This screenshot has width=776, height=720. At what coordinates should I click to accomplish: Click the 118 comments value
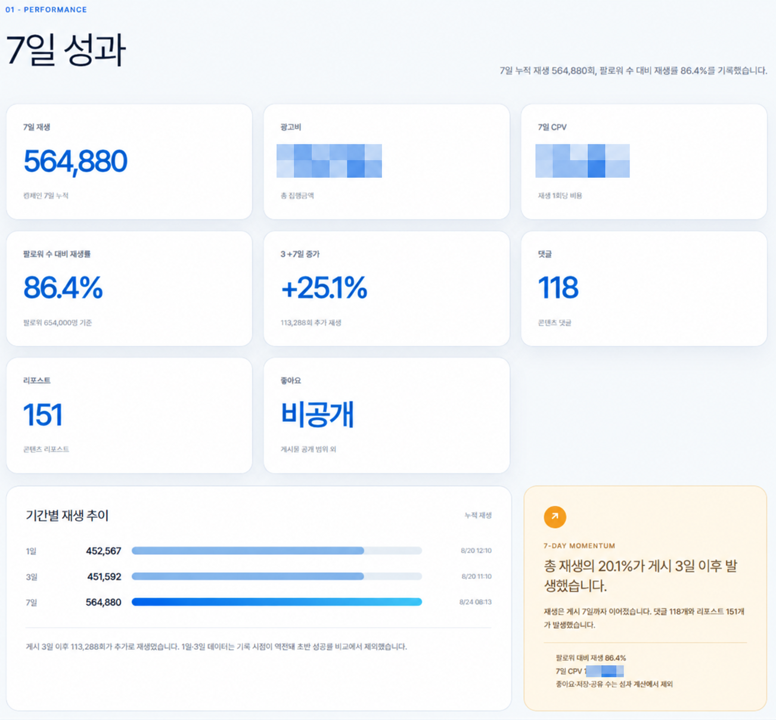[558, 288]
